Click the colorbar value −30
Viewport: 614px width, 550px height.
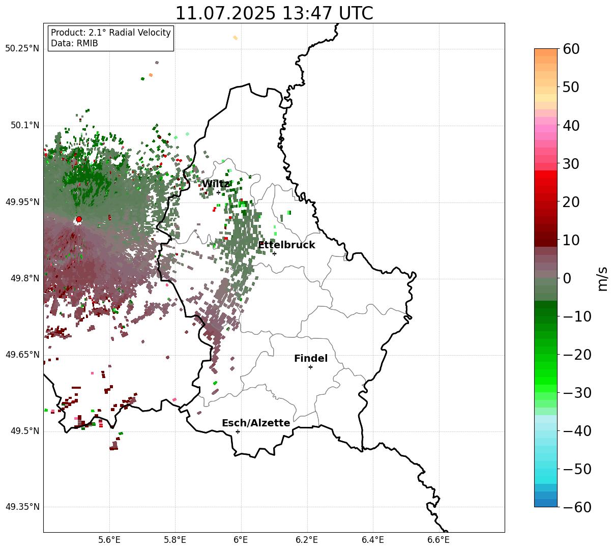[577, 393]
